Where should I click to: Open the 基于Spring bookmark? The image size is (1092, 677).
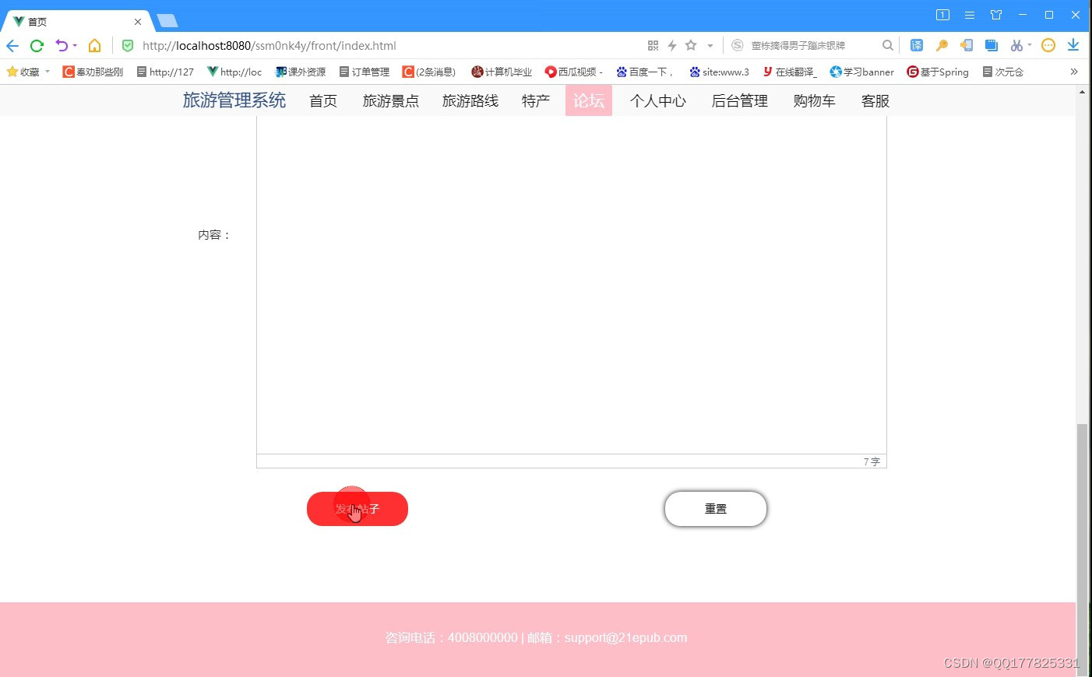pyautogui.click(x=938, y=72)
